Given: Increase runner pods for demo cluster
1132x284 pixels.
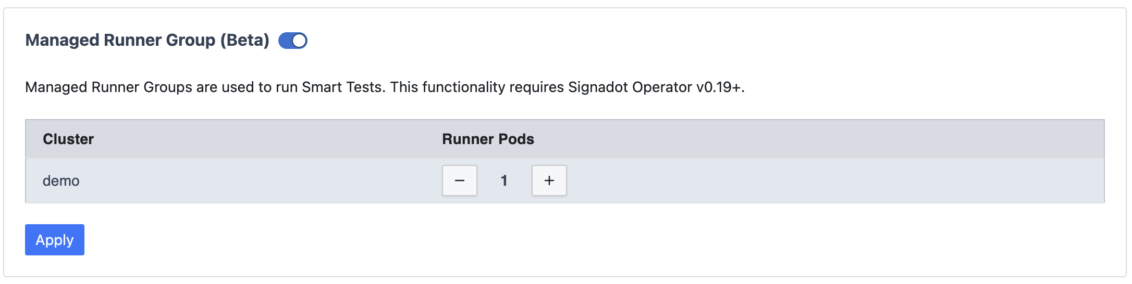Looking at the screenshot, I should (x=549, y=180).
